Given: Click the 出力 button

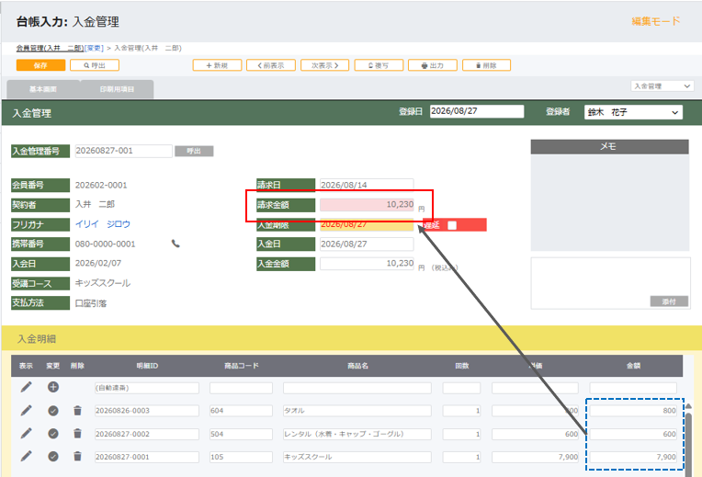Looking at the screenshot, I should pos(433,65).
